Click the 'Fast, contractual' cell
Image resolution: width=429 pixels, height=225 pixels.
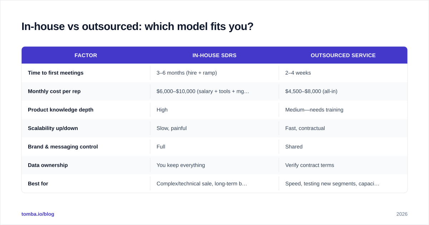click(x=343, y=128)
